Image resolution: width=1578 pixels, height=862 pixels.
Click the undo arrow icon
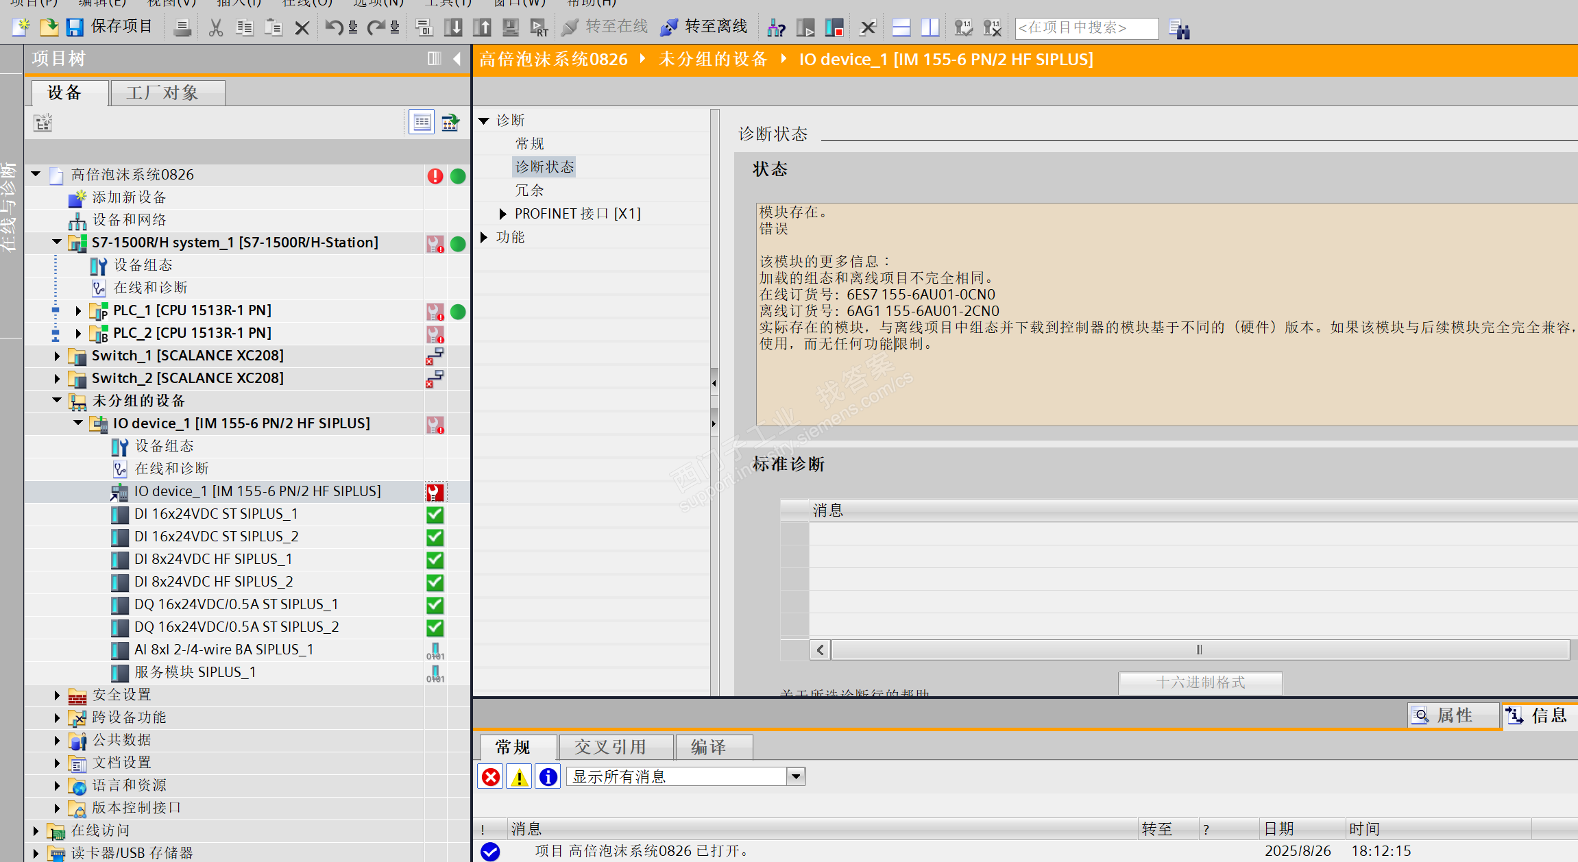[333, 27]
